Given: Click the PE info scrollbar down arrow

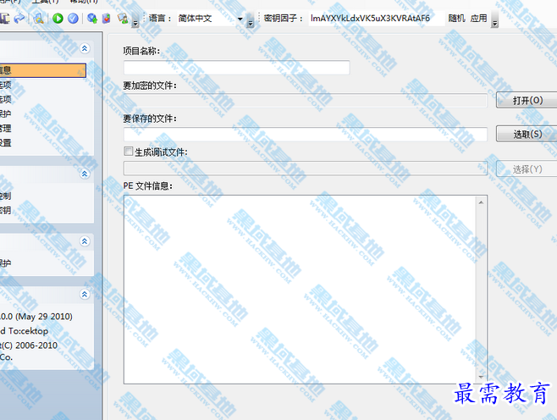Looking at the screenshot, I should point(481,377).
